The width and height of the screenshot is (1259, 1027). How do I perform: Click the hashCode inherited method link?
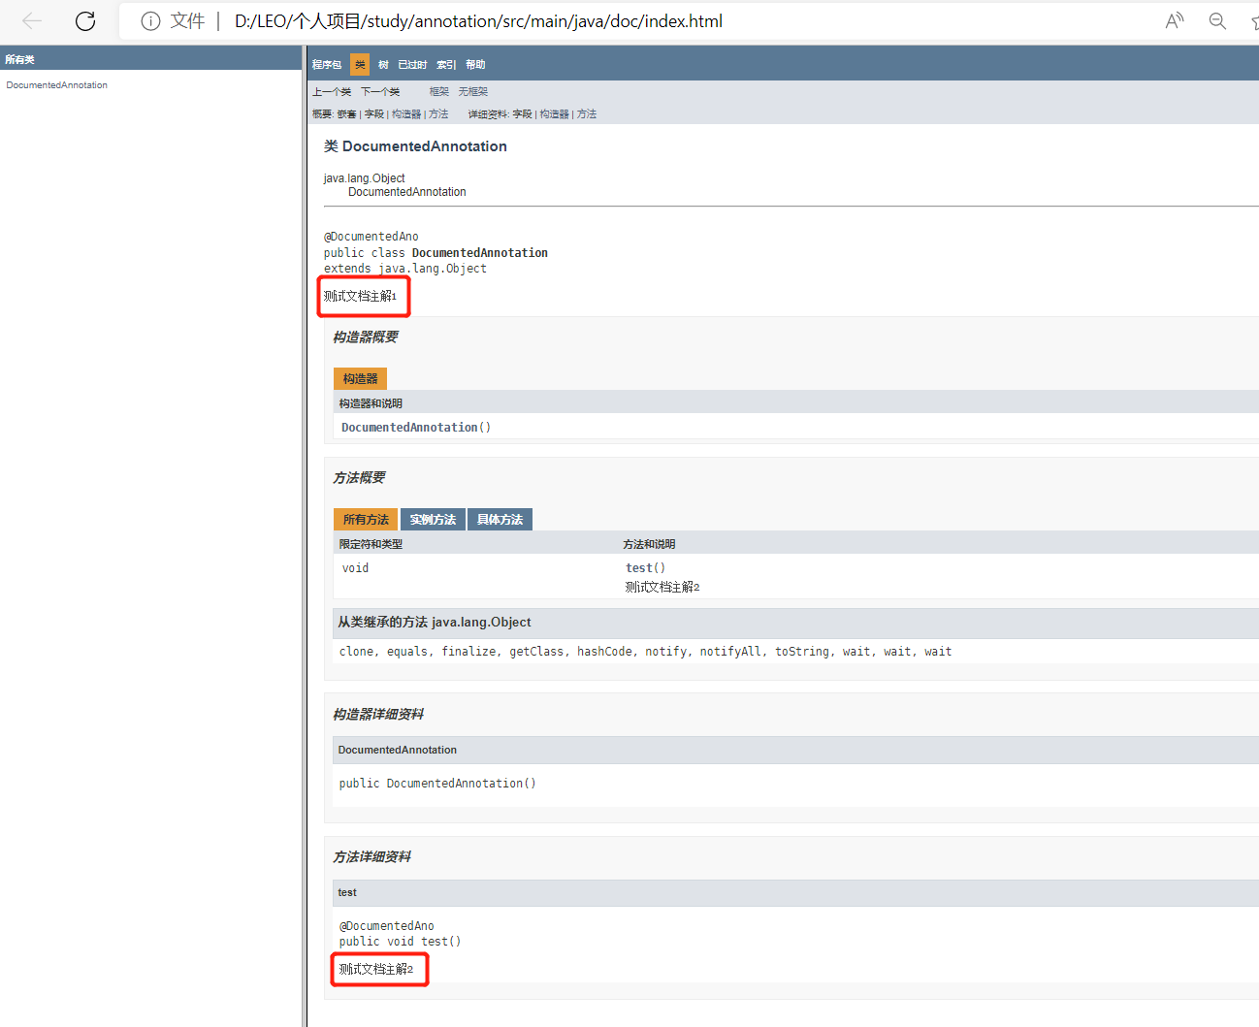[604, 652]
